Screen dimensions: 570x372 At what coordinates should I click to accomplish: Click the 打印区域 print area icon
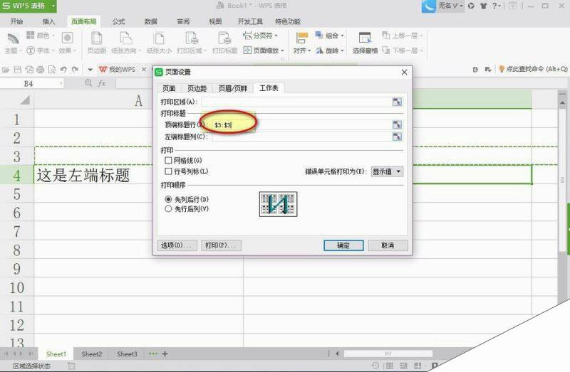pos(192,38)
